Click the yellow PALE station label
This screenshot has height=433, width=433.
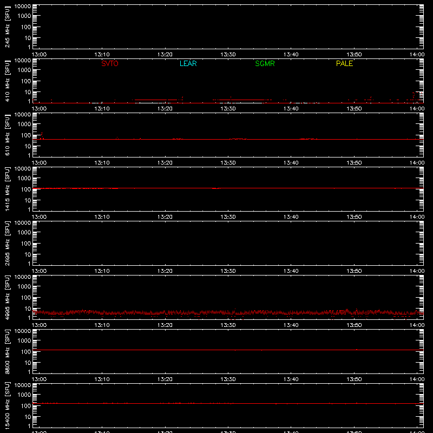tap(344, 63)
